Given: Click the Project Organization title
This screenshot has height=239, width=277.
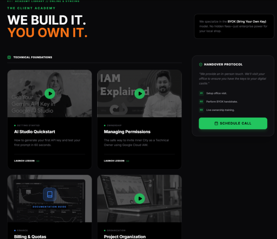Looking at the screenshot, I should pyautogui.click(x=125, y=237).
